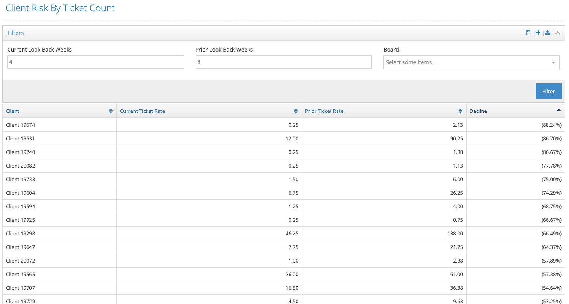Viewport: 569px width, 304px height.
Task: Collapse the Filters panel with the chevron
Action: pyautogui.click(x=558, y=33)
